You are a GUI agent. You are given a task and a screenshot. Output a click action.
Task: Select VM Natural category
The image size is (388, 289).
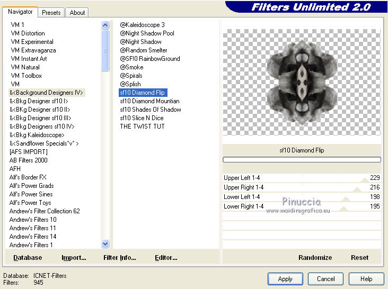pyautogui.click(x=25, y=67)
